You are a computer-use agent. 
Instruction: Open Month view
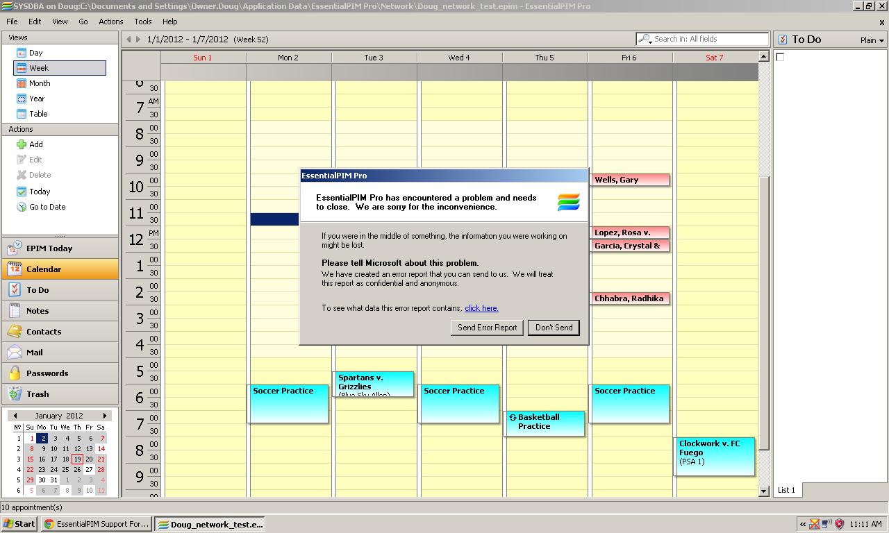[x=40, y=83]
